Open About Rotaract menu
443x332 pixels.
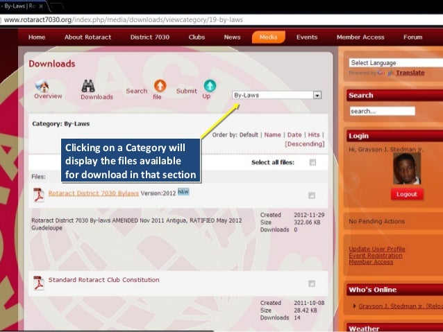(x=88, y=37)
